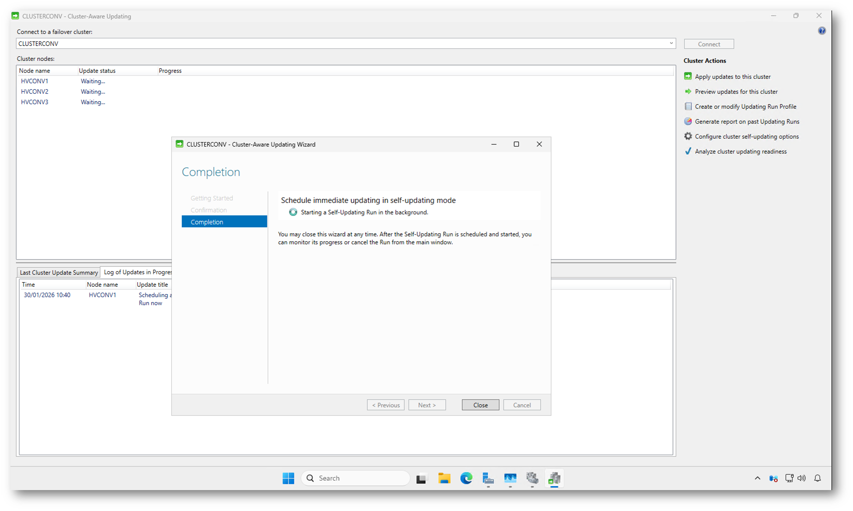Select Log of Updates in Progress tab
This screenshot has height=511, width=853.
click(137, 272)
